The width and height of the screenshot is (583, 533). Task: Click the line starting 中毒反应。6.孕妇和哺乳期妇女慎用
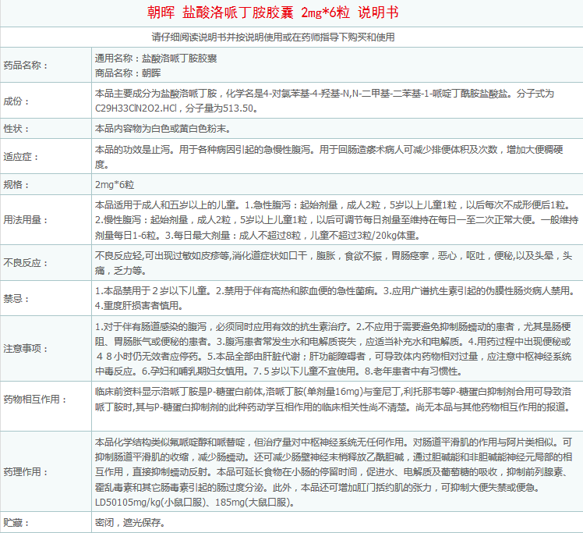[279, 371]
